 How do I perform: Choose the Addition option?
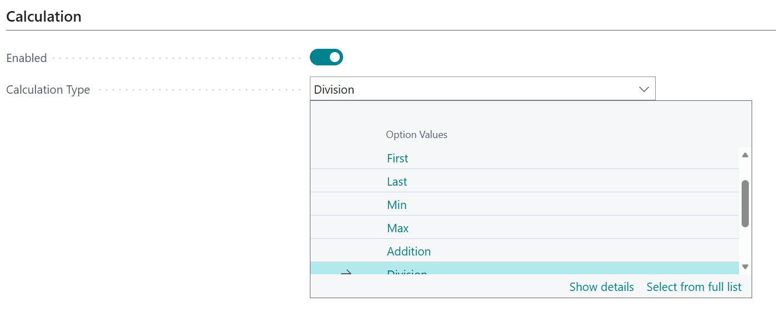[409, 252]
